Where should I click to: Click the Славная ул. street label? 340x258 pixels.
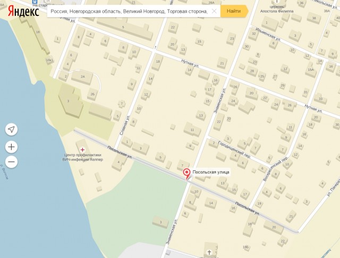124,126
